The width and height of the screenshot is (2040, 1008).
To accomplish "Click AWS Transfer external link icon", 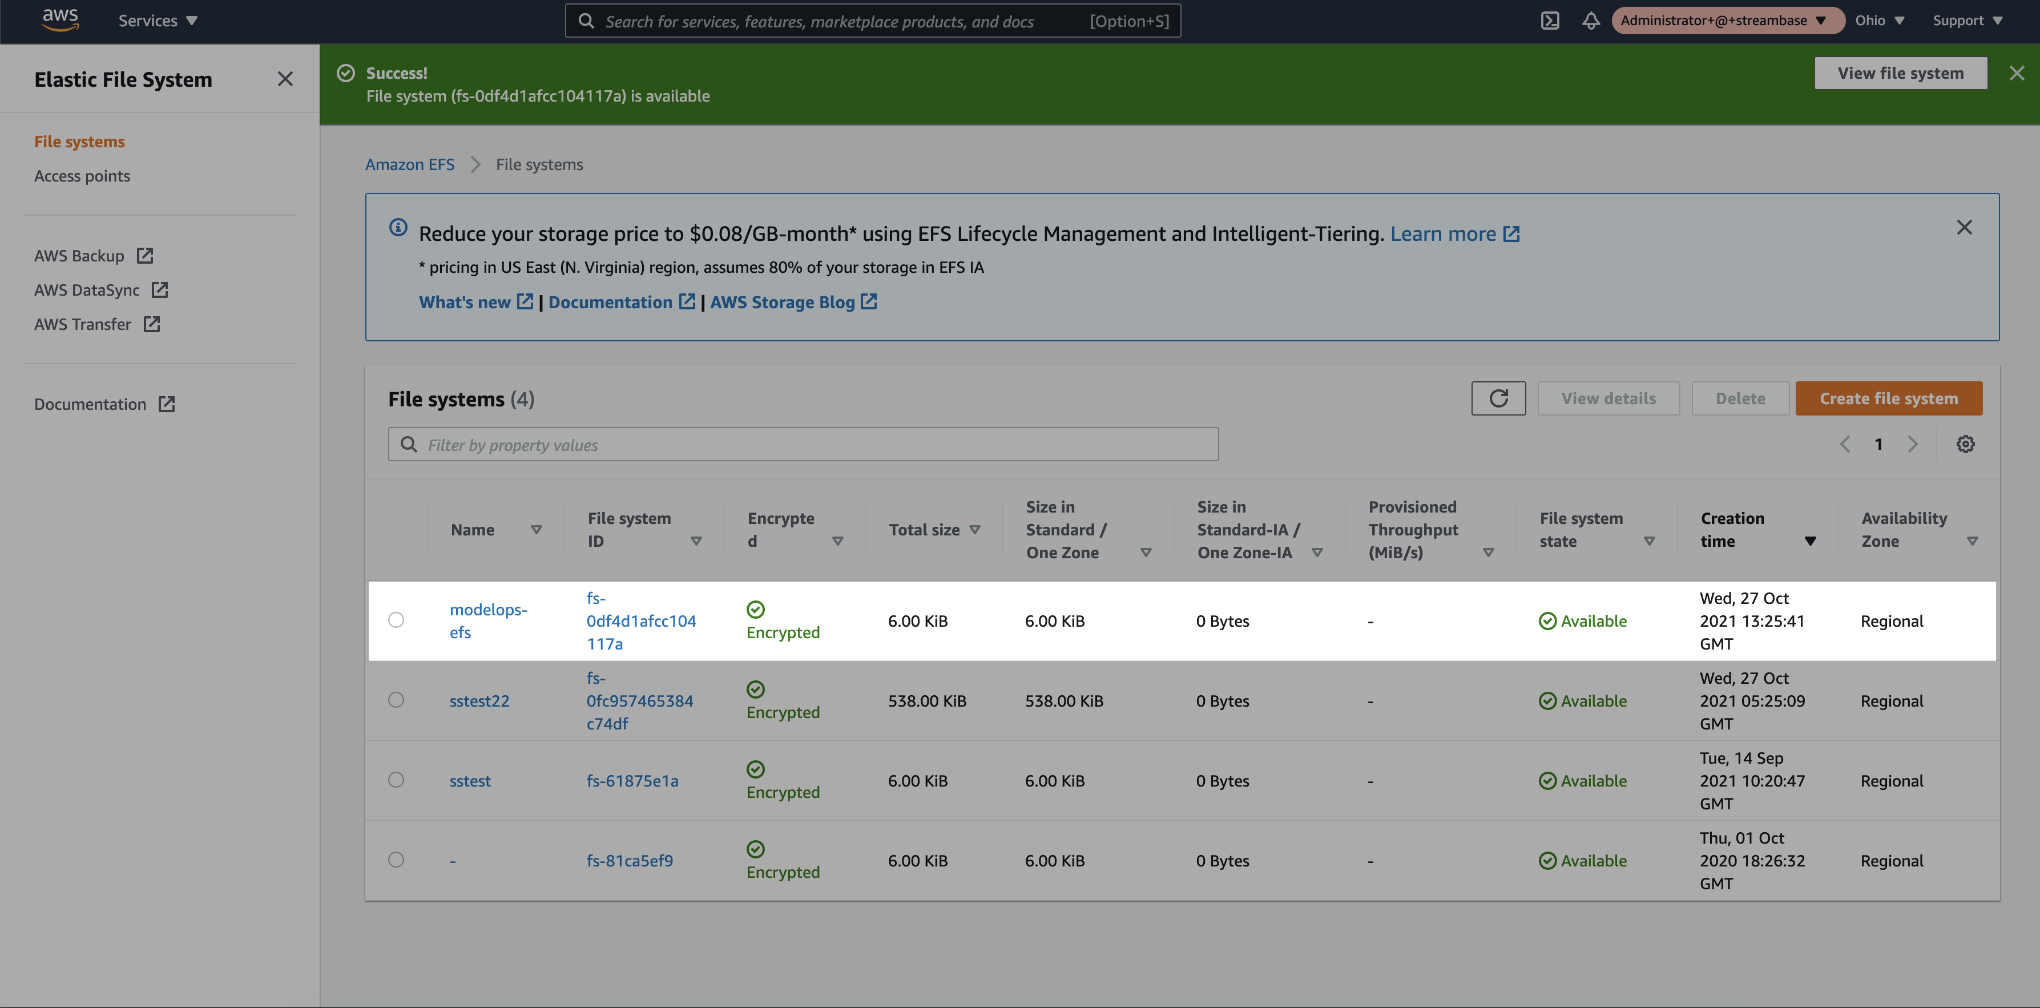I will [x=152, y=324].
